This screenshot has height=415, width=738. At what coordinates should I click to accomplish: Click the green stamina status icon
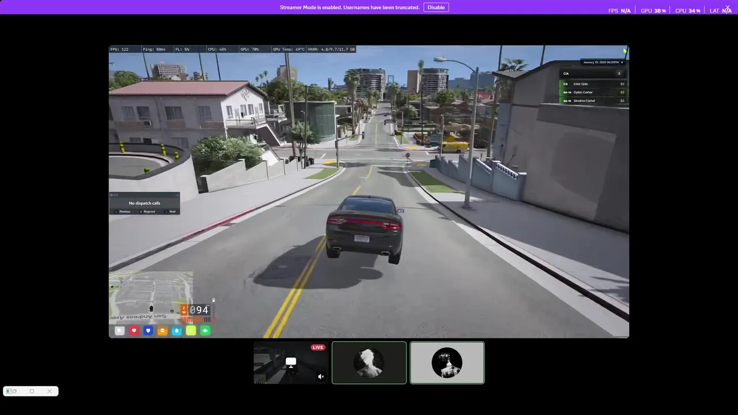tap(205, 330)
